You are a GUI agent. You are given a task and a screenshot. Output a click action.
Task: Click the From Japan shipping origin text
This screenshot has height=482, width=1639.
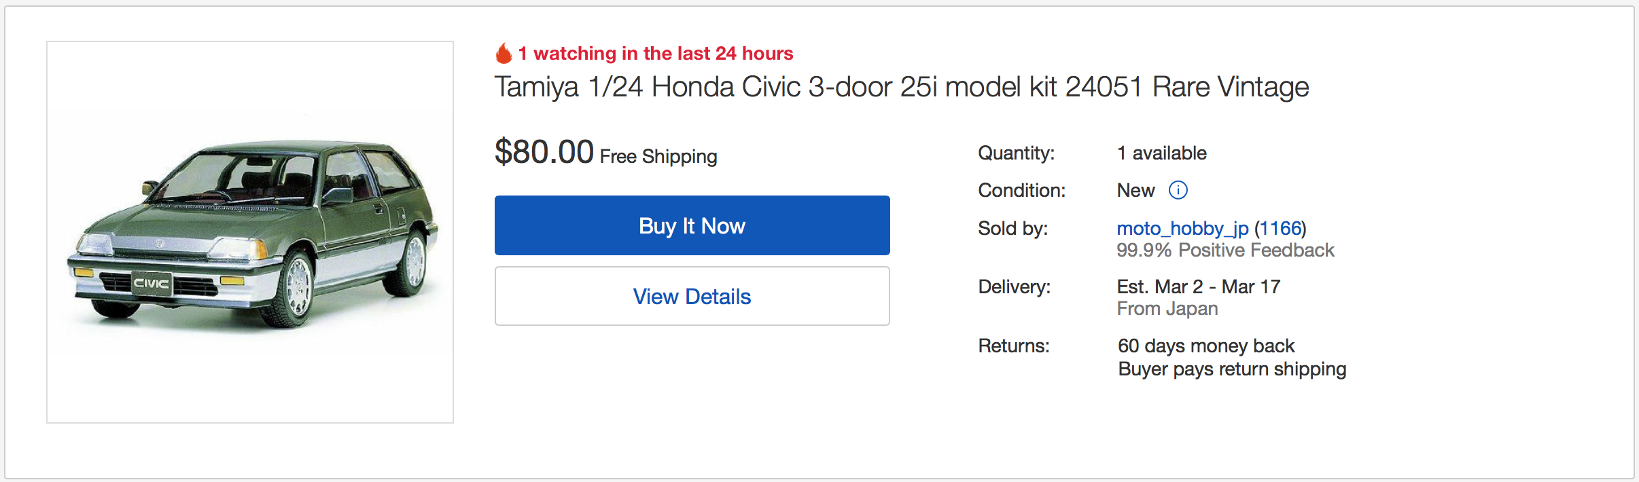click(x=1167, y=309)
